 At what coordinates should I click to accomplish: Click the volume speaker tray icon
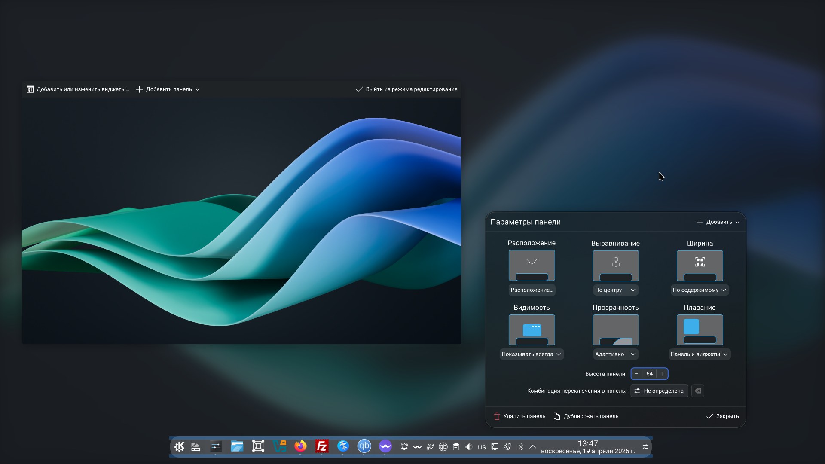click(469, 447)
